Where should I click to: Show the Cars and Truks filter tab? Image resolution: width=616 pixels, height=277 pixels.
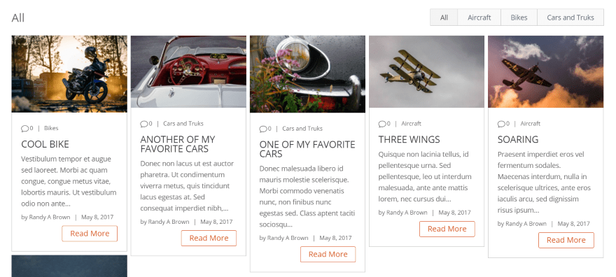[x=570, y=17]
